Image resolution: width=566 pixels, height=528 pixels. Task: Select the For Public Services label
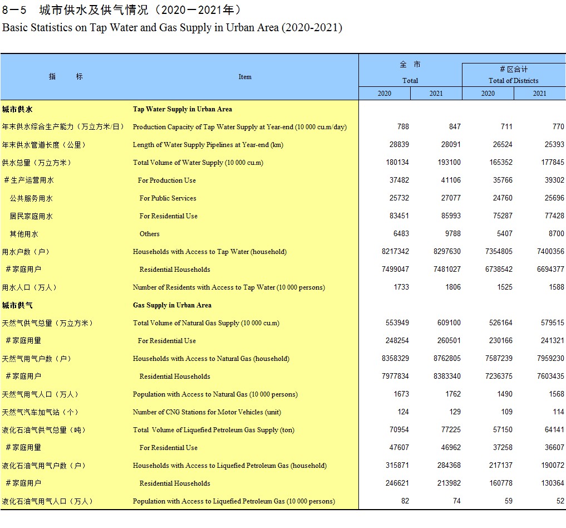tap(168, 198)
